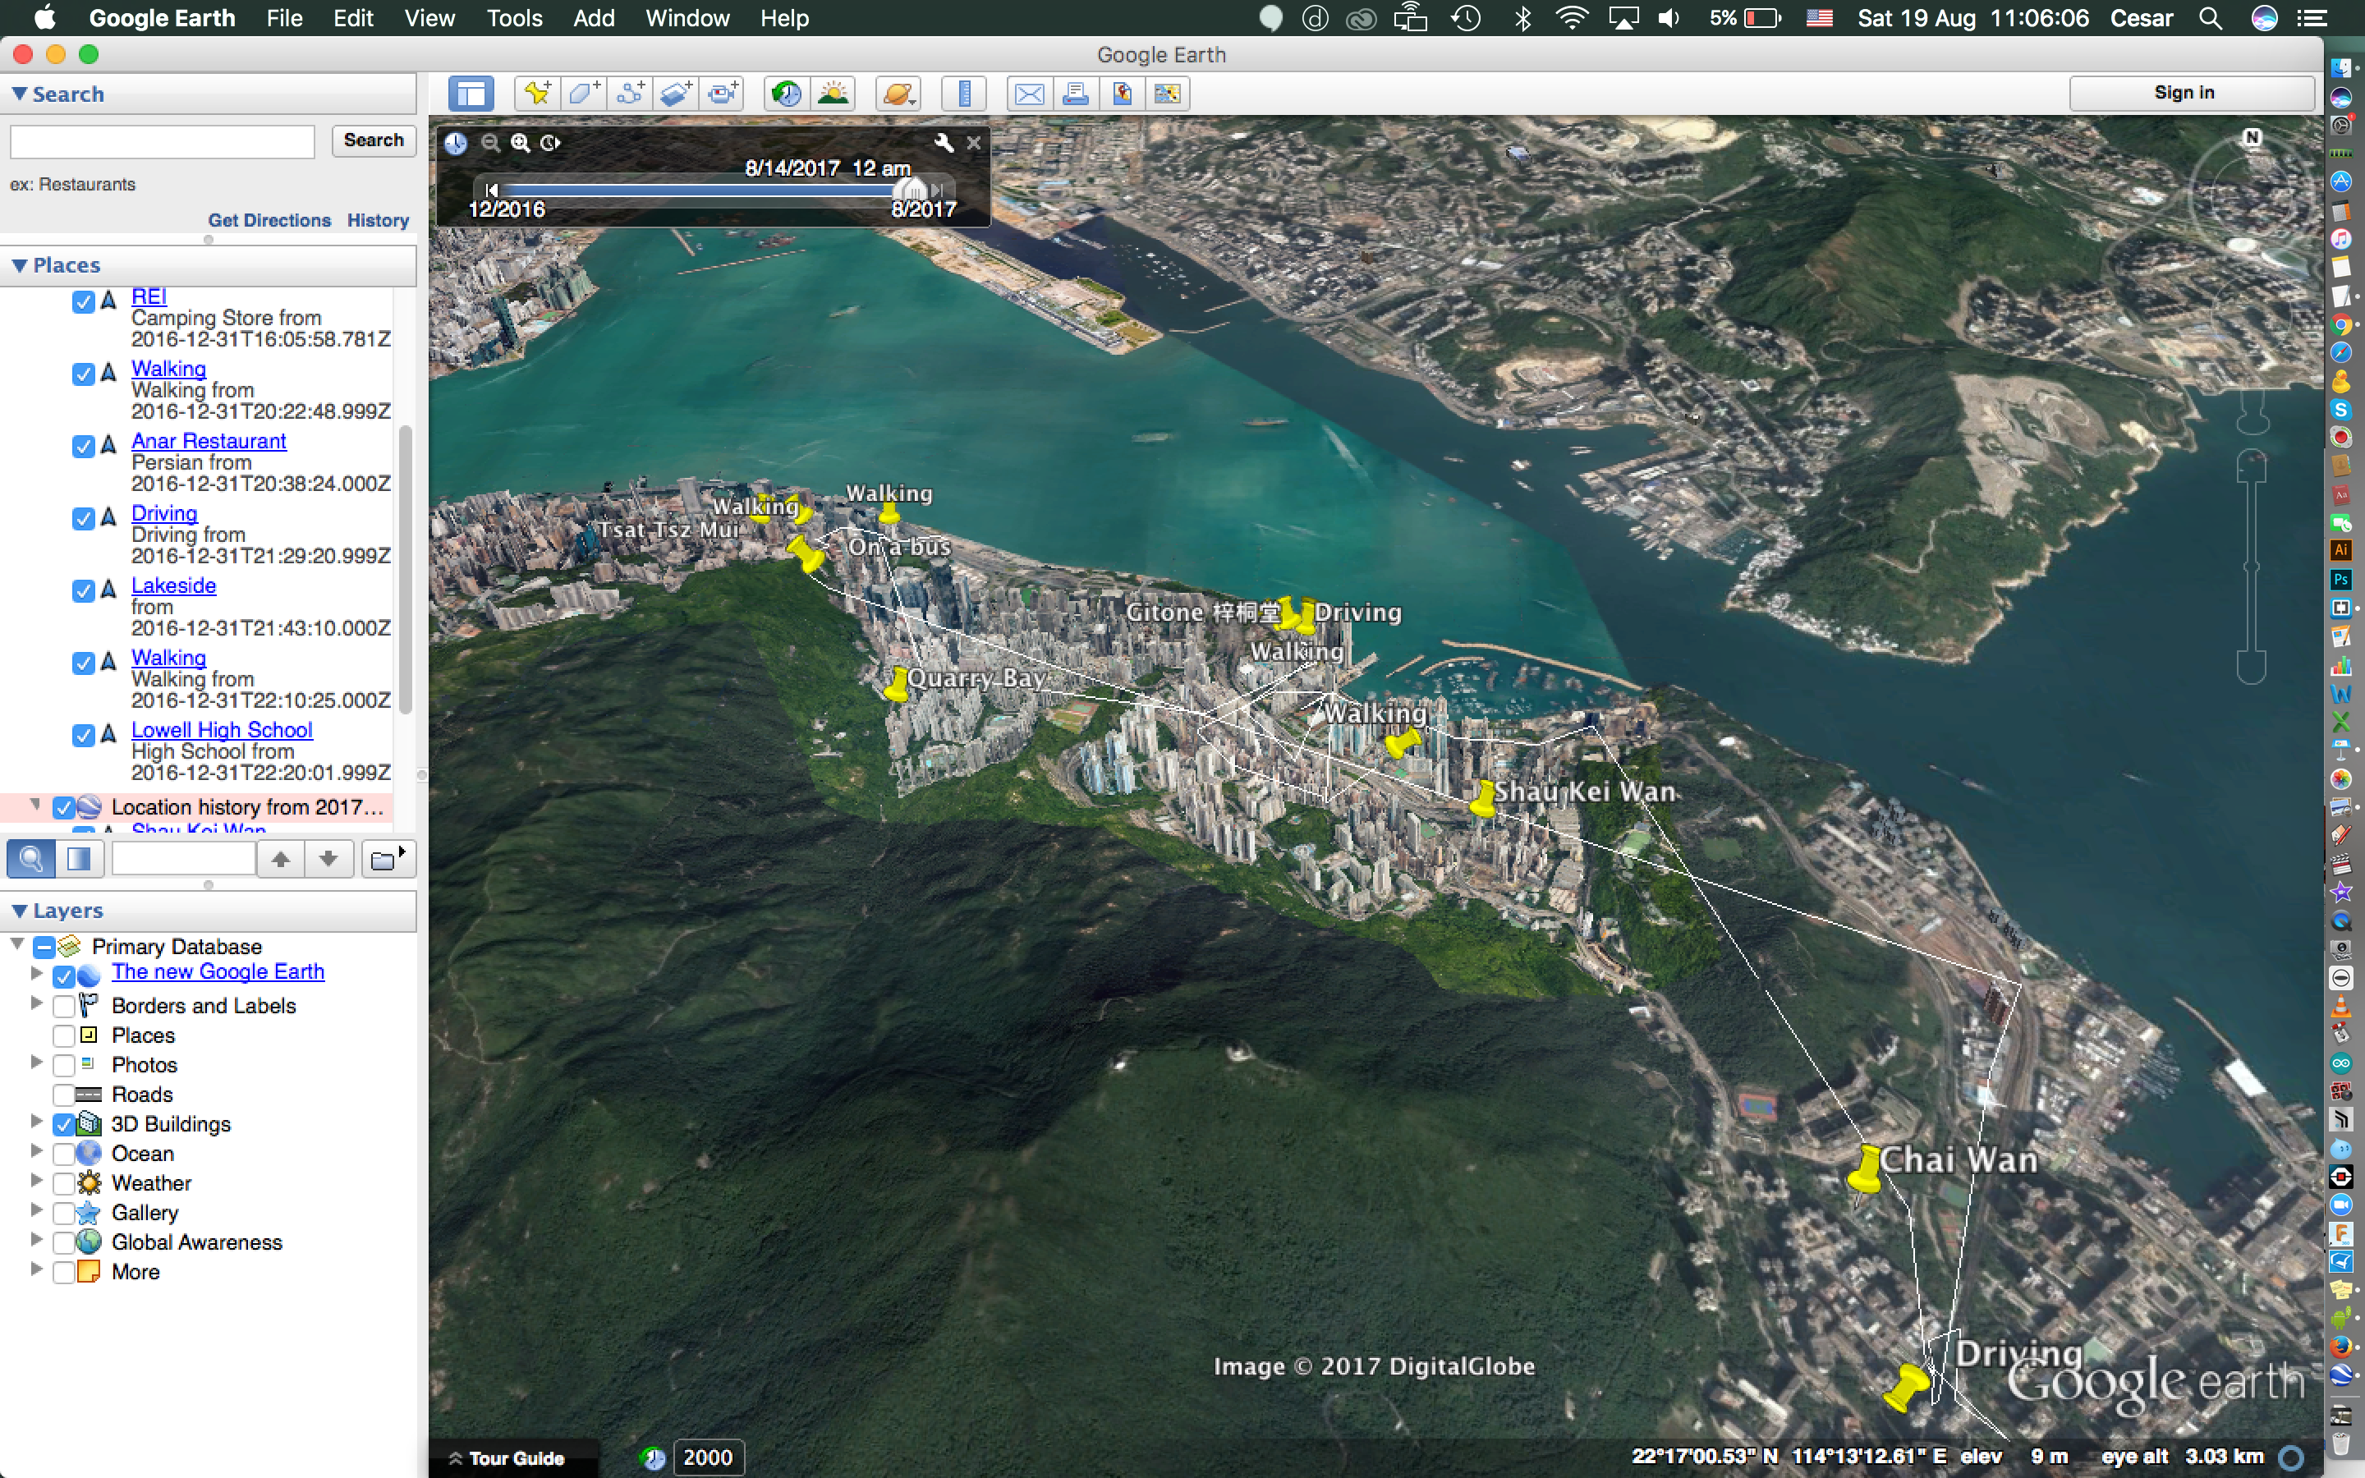
Task: Open the Tools menu
Action: [x=514, y=19]
